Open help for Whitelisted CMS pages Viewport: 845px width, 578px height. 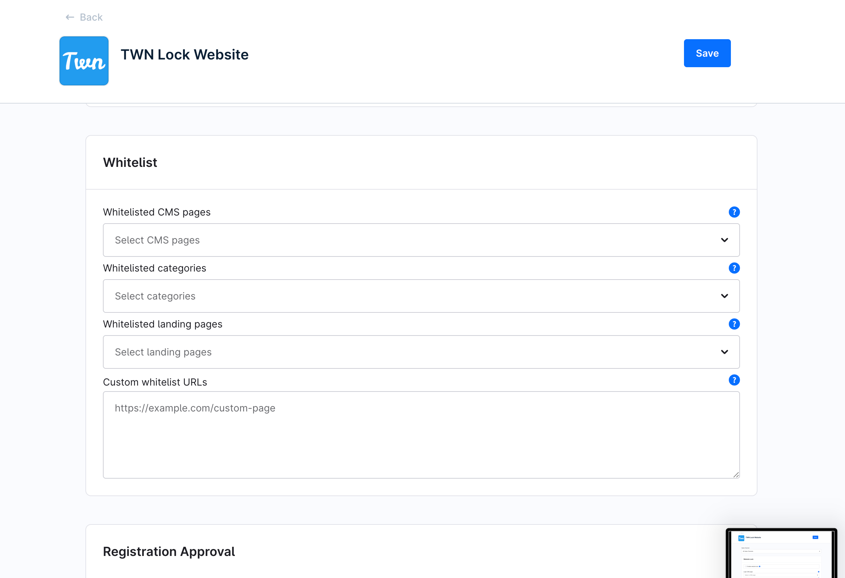(x=734, y=212)
